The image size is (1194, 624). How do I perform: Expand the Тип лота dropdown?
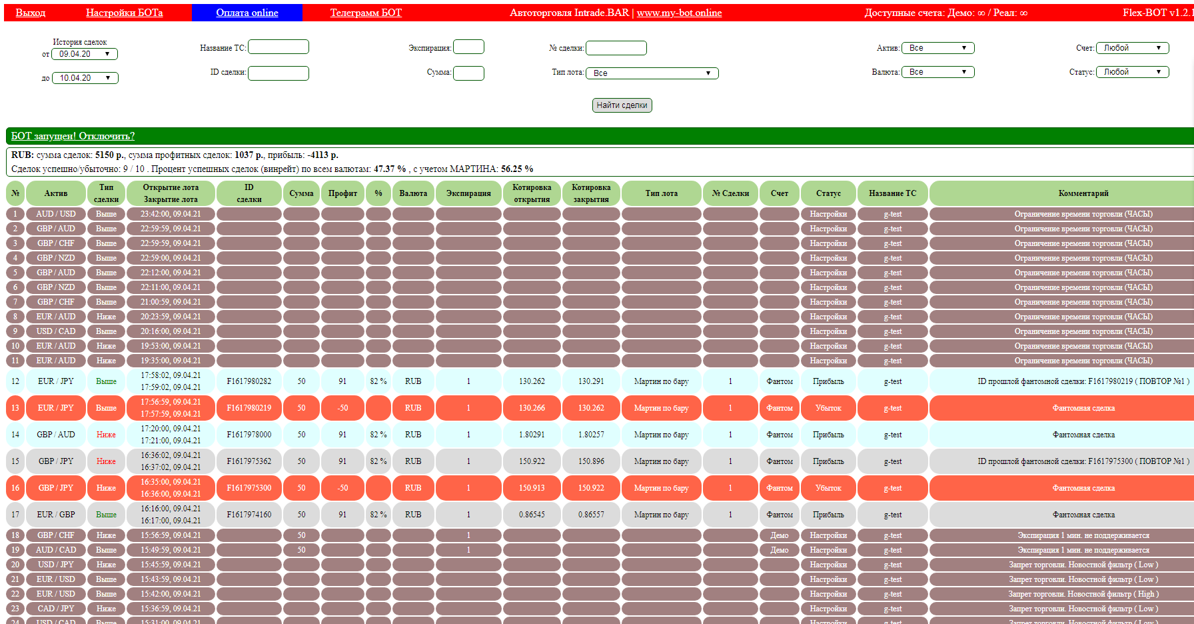click(652, 73)
